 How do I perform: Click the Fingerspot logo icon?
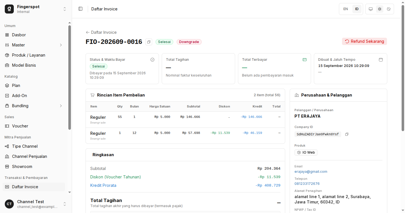coord(9,9)
